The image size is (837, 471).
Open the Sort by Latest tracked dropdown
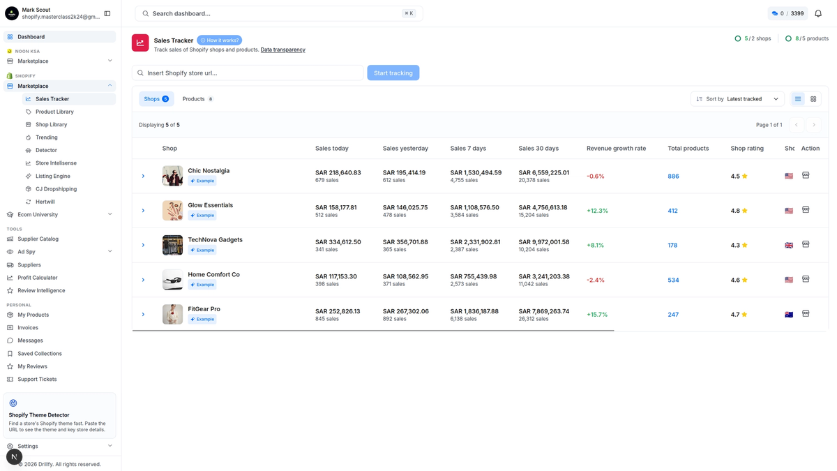737,99
